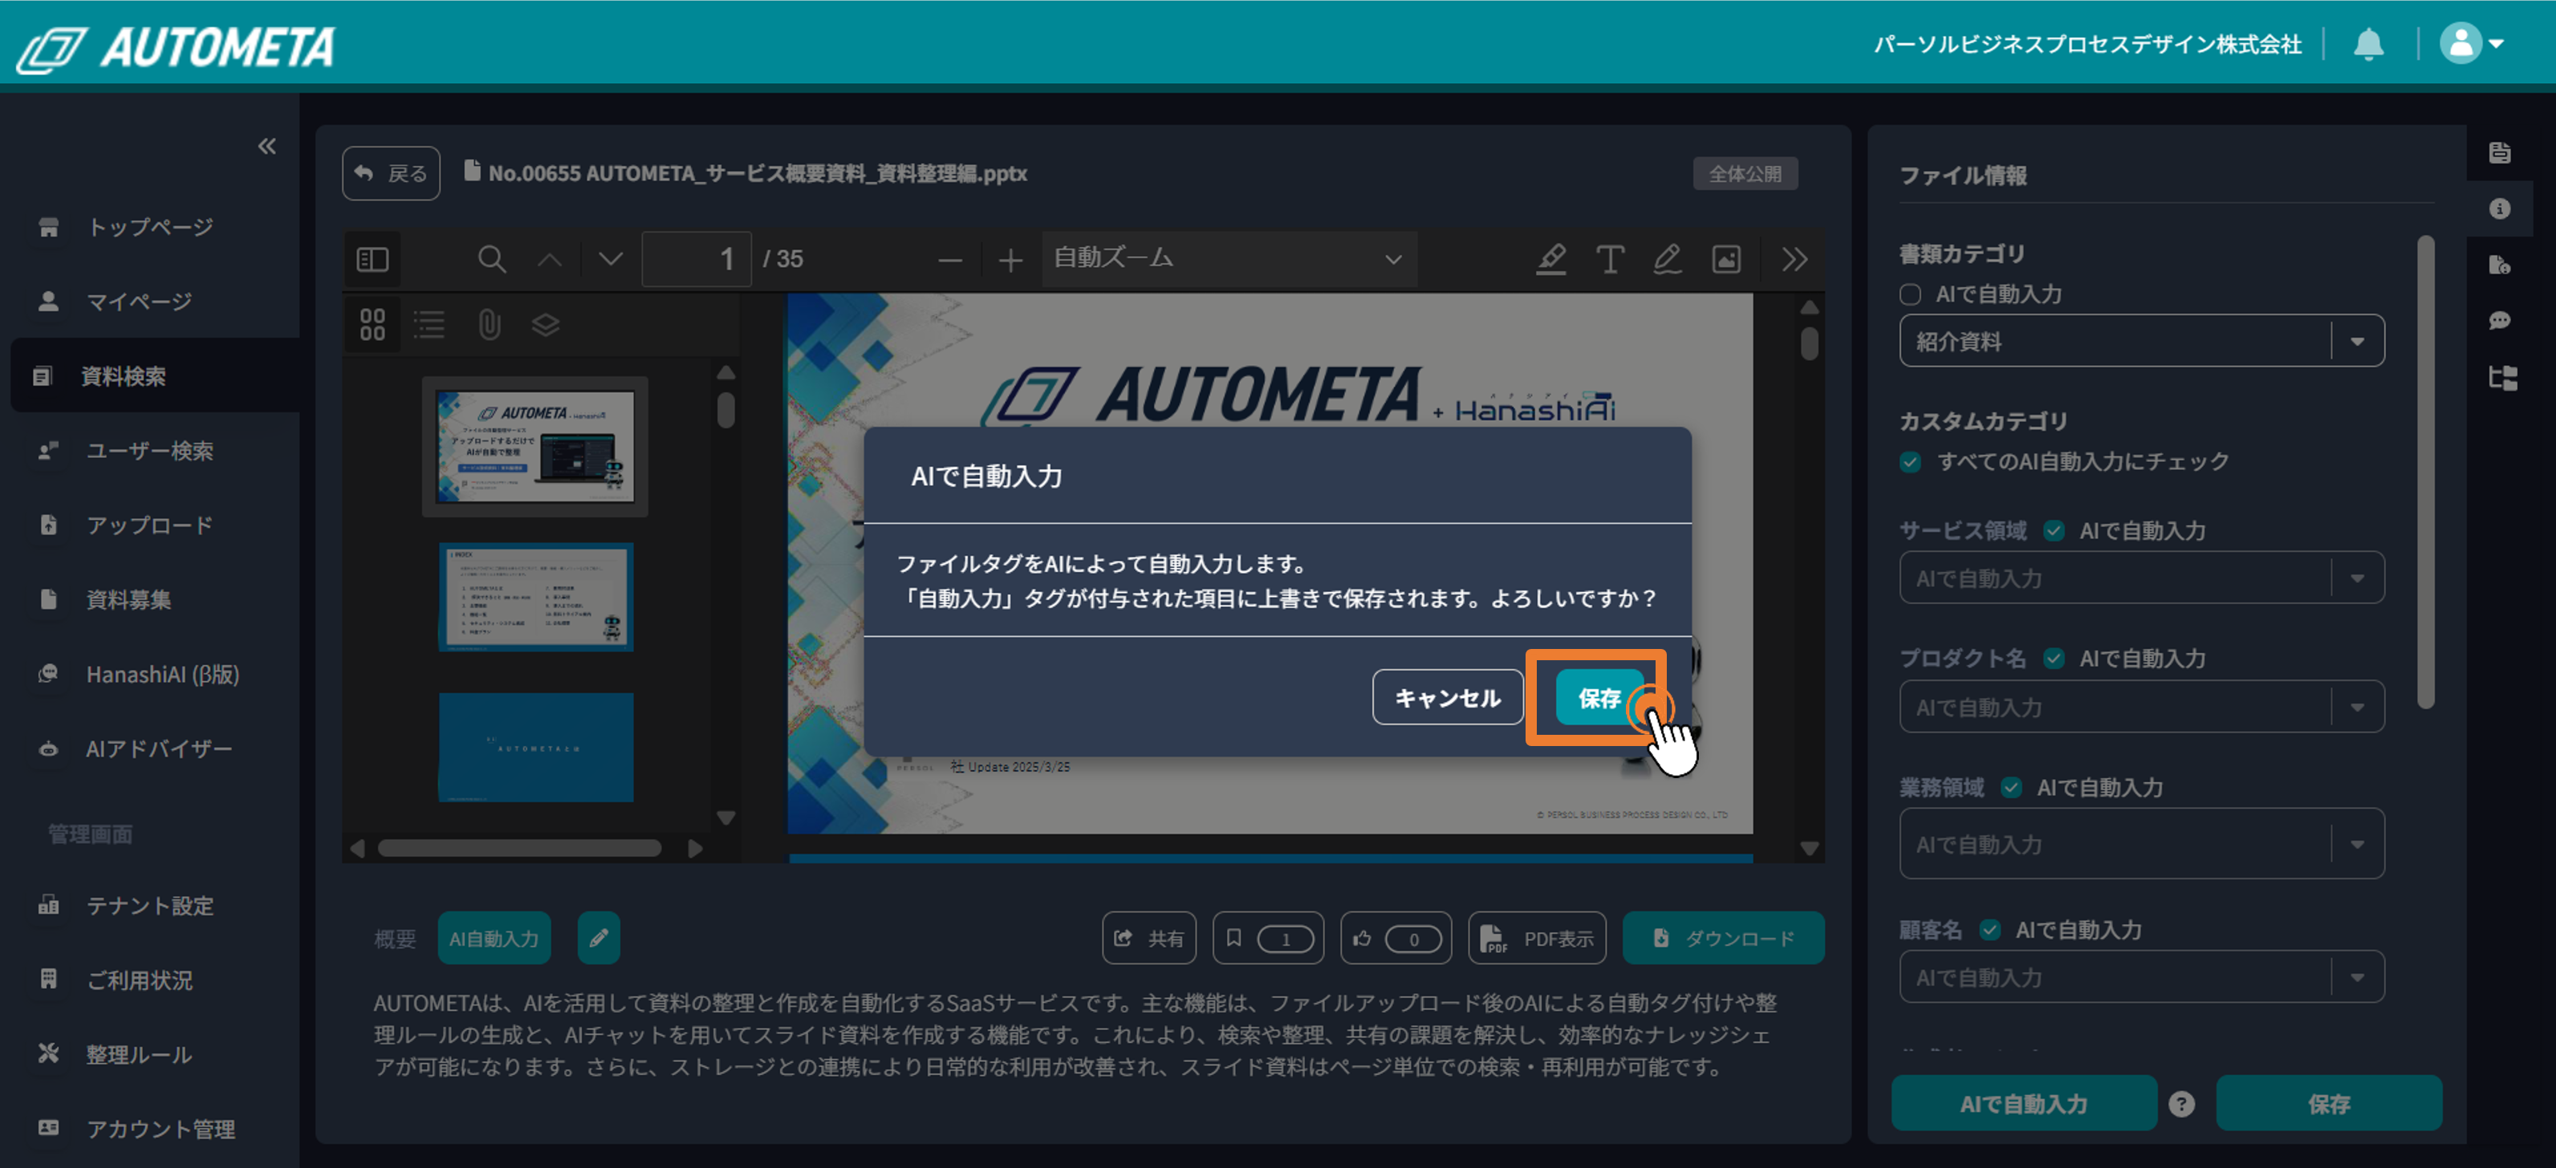
Task: Open 整理ルール in sidebar
Action: click(x=150, y=1054)
